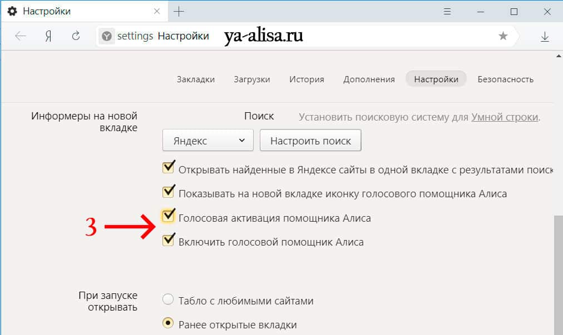Click the scrollbar up arrow

pos(559,56)
